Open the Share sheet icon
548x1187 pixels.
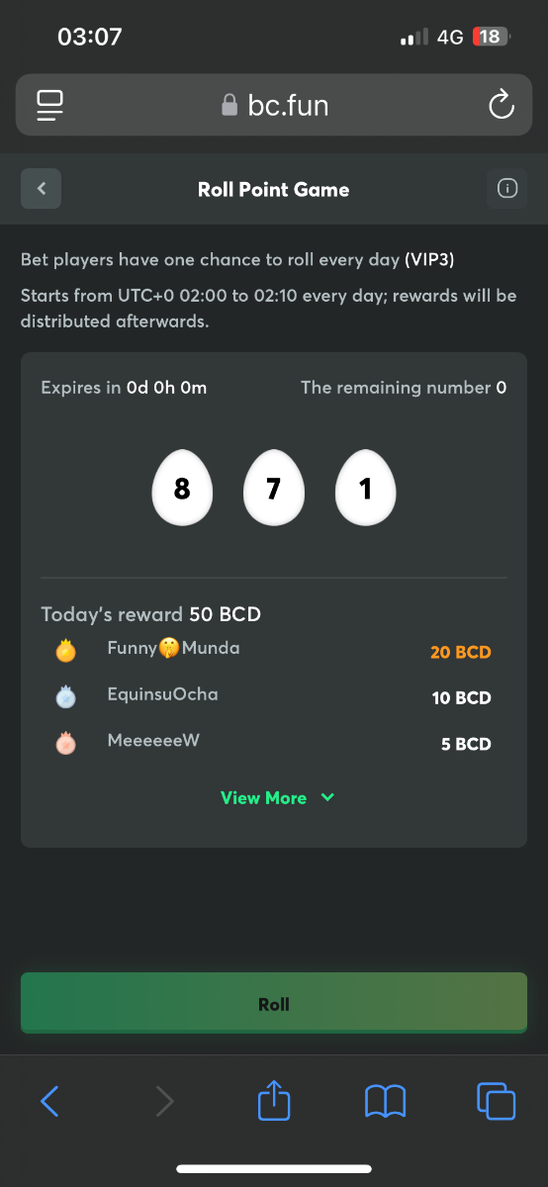click(274, 1099)
